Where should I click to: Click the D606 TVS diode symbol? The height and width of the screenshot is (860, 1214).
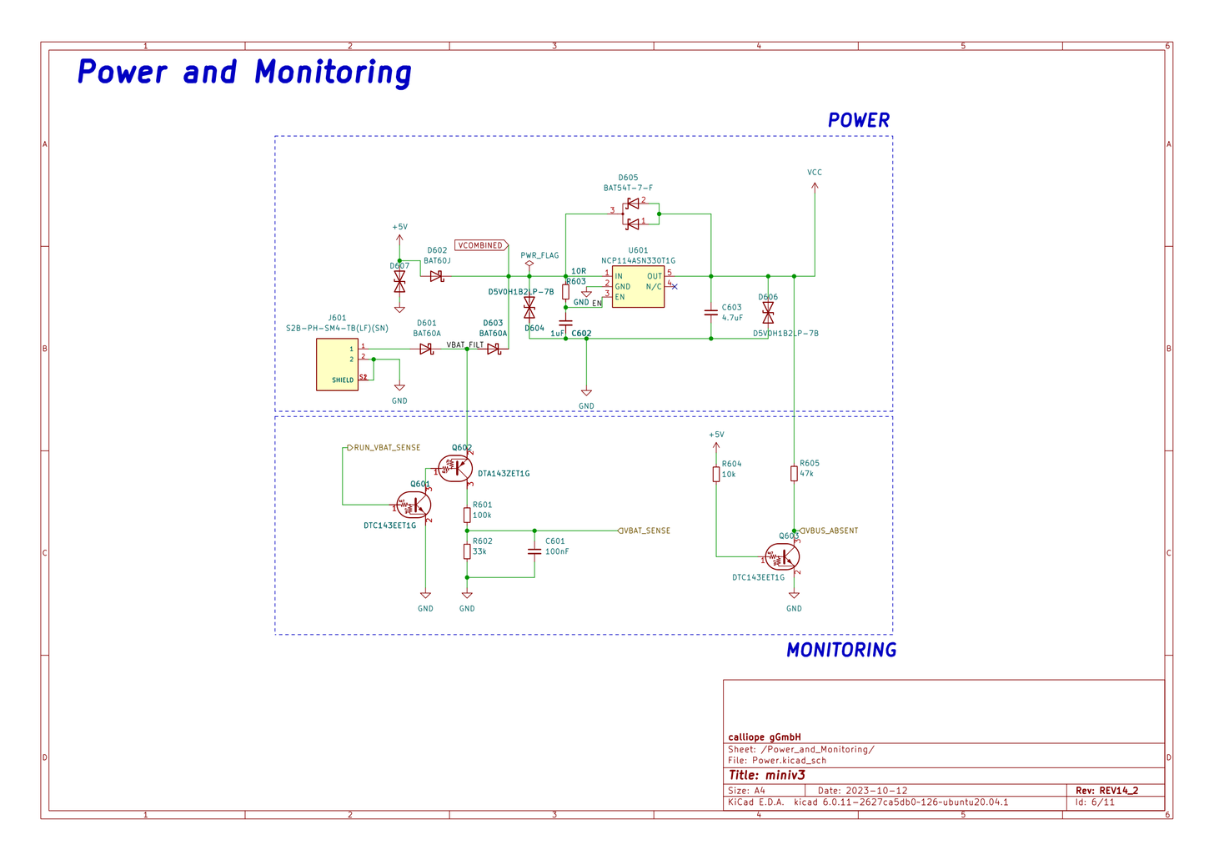[768, 313]
